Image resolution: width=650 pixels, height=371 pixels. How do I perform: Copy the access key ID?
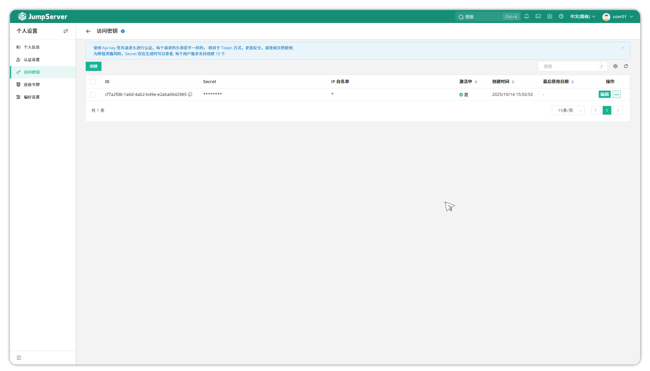[190, 94]
